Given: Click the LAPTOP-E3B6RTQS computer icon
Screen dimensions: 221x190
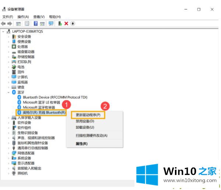Looking at the screenshot, I should (x=8, y=31).
